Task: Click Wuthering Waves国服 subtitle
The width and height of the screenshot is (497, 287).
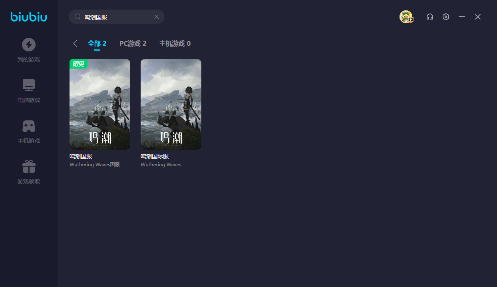Action: [x=95, y=165]
